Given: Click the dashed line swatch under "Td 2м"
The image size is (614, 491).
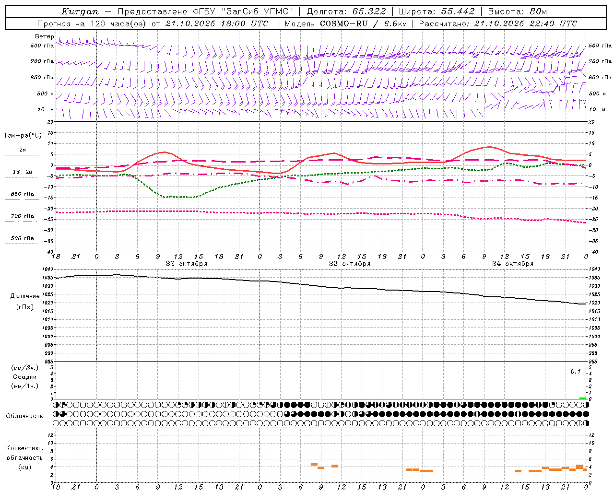Looking at the screenshot, I should (x=21, y=177).
